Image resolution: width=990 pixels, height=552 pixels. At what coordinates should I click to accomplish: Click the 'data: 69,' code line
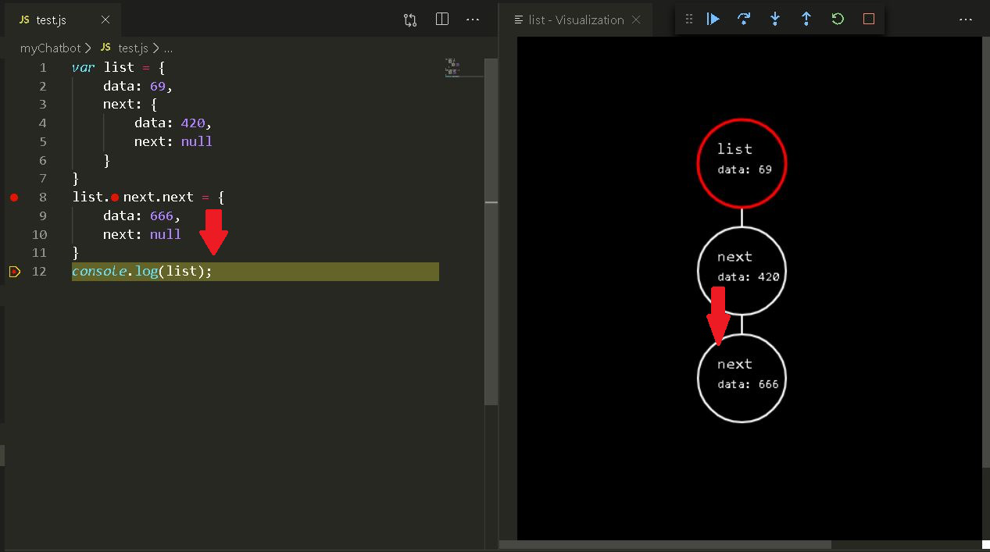pos(138,86)
